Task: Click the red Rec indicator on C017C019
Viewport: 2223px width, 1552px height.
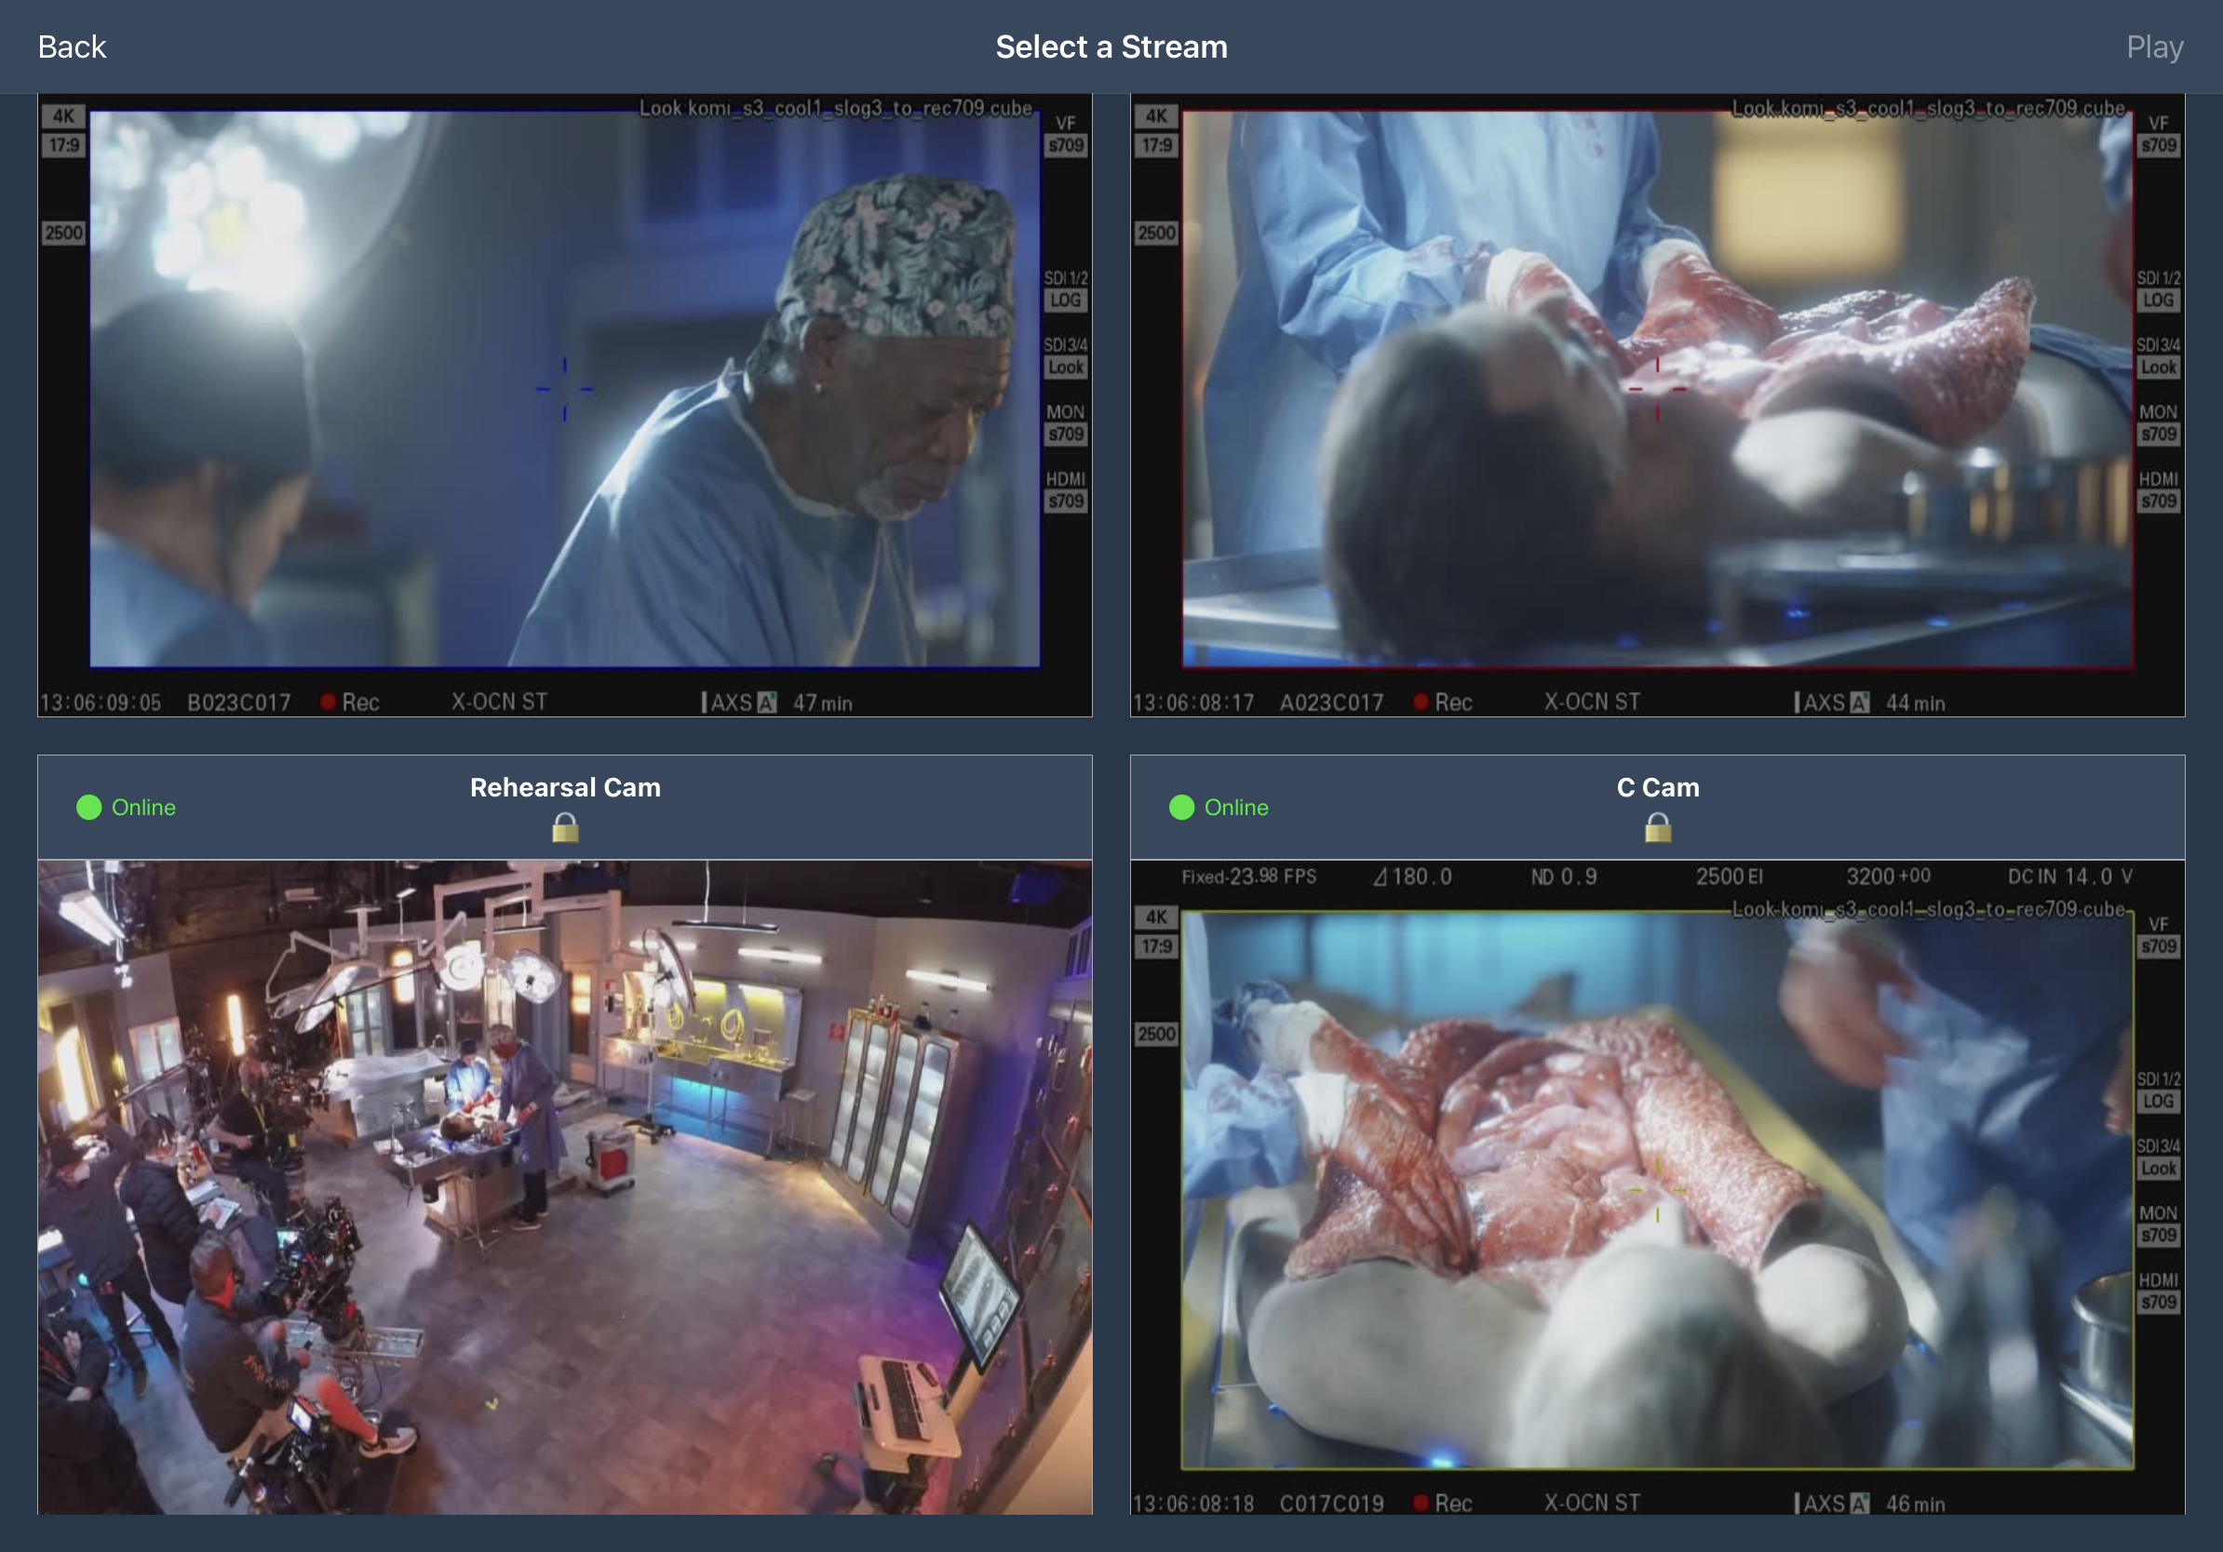Action: (1421, 1503)
